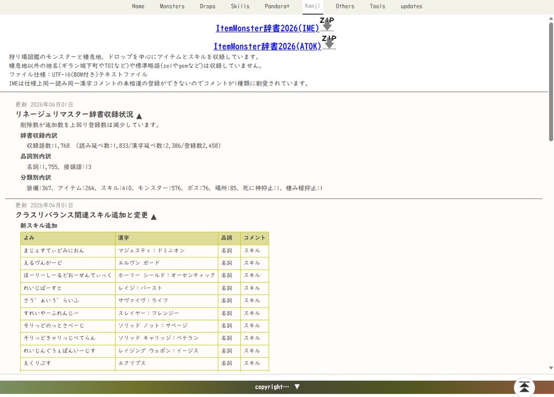Screen dimensions: 554x397
Task: Click the 分類別内訳 subheading
Action: tap(36, 177)
